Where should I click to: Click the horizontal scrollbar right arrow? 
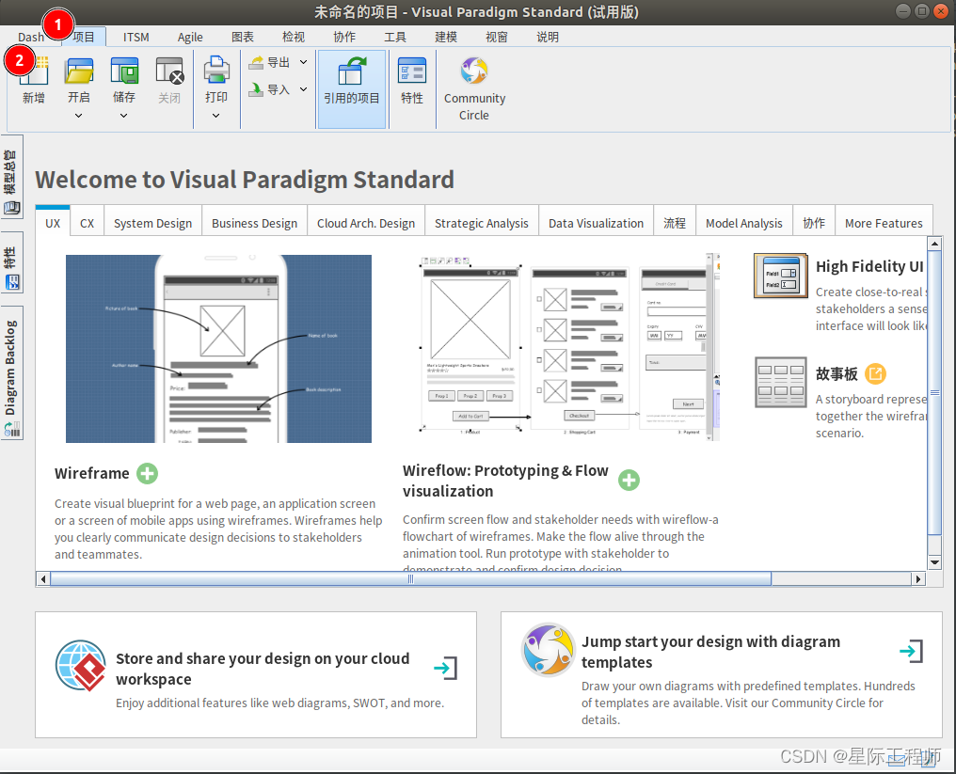point(918,579)
